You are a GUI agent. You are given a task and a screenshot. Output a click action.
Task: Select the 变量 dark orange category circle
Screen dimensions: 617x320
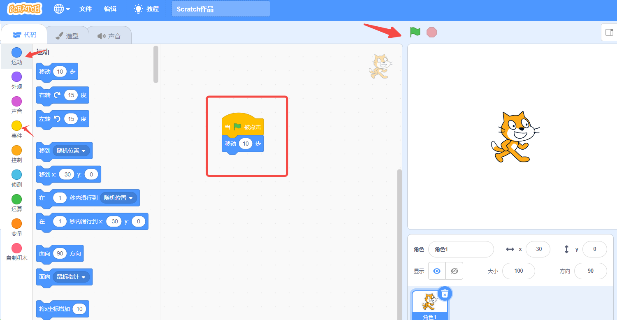pos(17,224)
